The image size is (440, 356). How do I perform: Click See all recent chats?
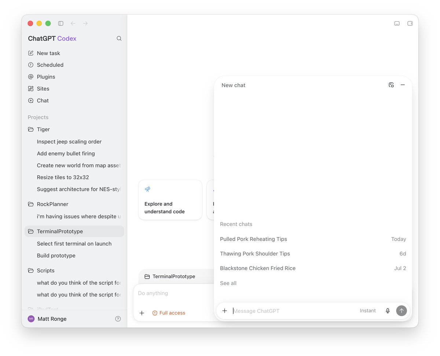point(228,283)
